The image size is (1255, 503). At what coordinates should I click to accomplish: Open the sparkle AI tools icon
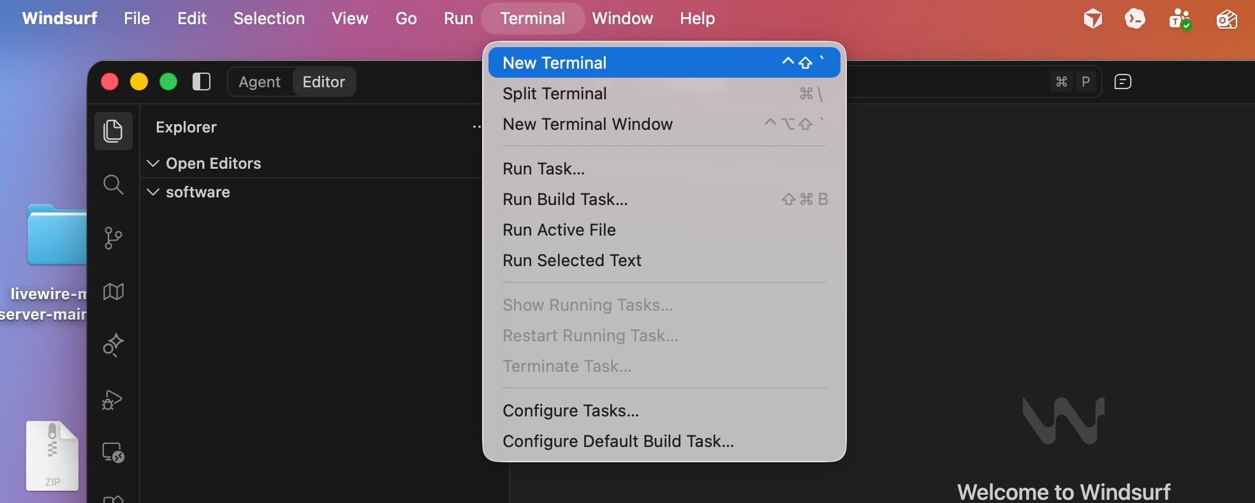(x=113, y=345)
